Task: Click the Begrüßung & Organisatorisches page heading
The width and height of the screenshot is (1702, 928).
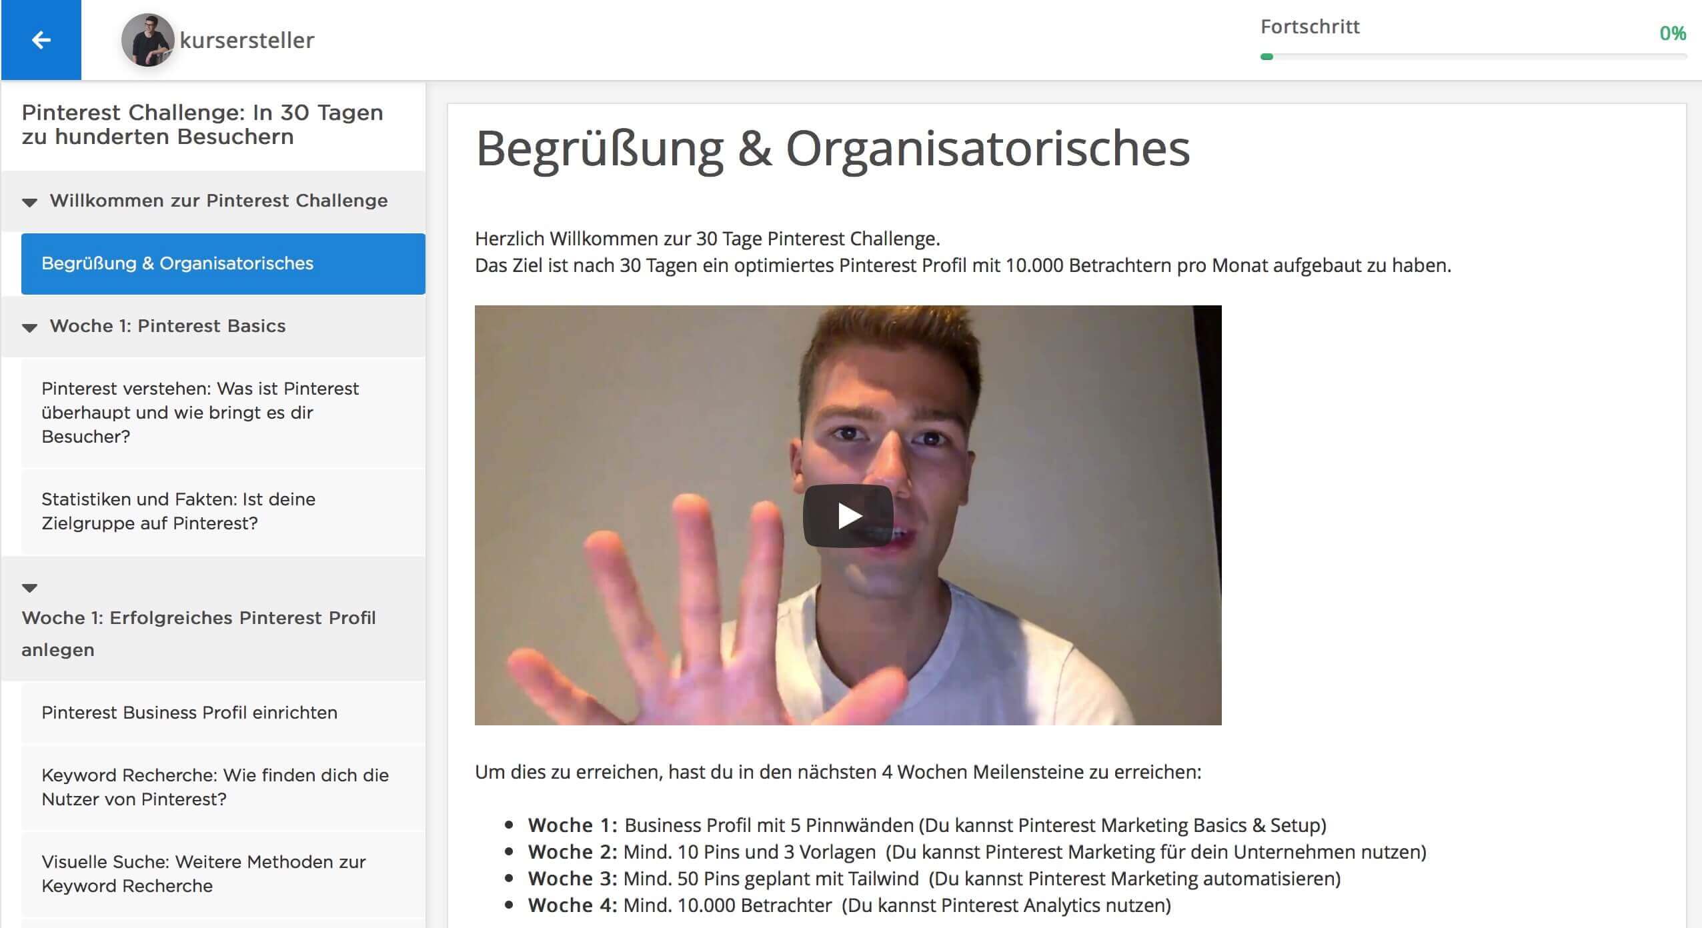Action: point(832,148)
